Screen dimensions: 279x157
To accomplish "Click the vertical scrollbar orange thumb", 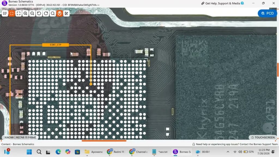I will click(x=278, y=70).
